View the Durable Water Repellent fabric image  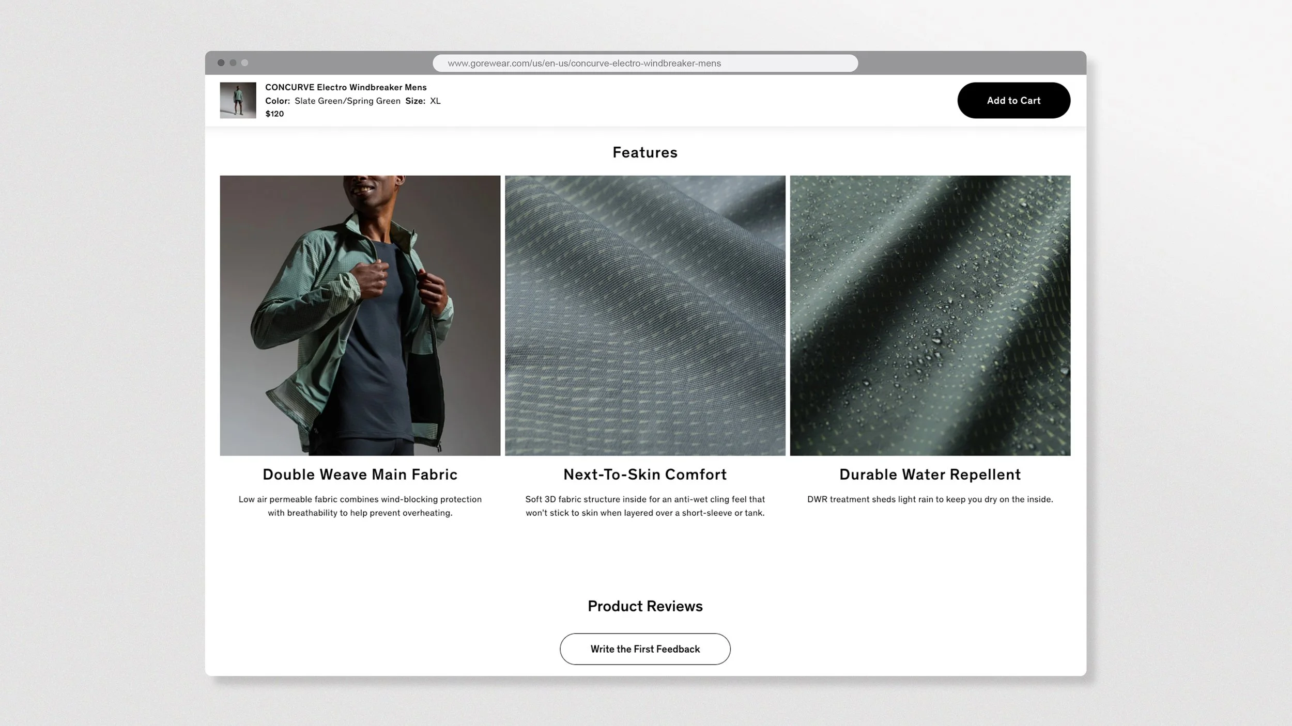(x=930, y=315)
